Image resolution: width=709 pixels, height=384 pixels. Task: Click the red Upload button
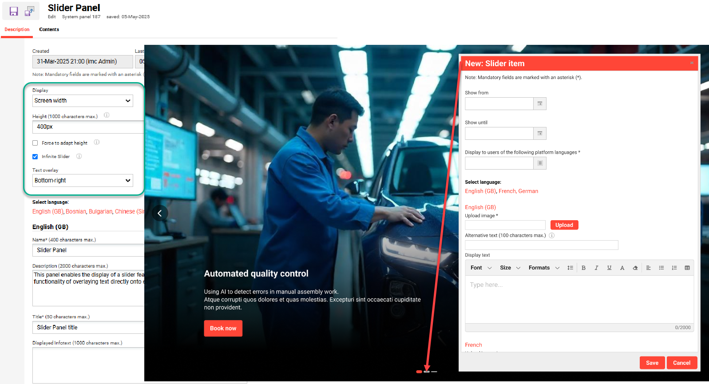tap(564, 225)
